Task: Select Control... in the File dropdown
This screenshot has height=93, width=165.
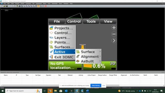Action: click(x=62, y=33)
